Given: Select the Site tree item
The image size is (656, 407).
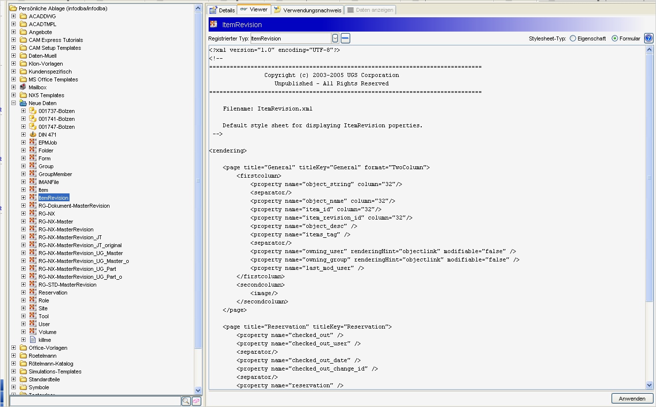Looking at the screenshot, I should click(x=43, y=308).
